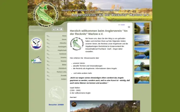180x112 pixels.
Task: Open the MV Vernetzt logo link
Action: (x=37, y=60)
